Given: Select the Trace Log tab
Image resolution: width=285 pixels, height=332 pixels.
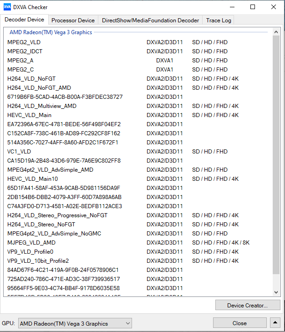Looking at the screenshot, I should pyautogui.click(x=219, y=20).
